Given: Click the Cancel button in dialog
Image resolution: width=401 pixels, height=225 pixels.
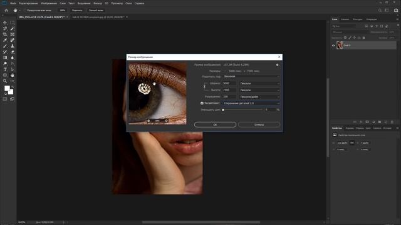Looking at the screenshot, I should 259,125.
